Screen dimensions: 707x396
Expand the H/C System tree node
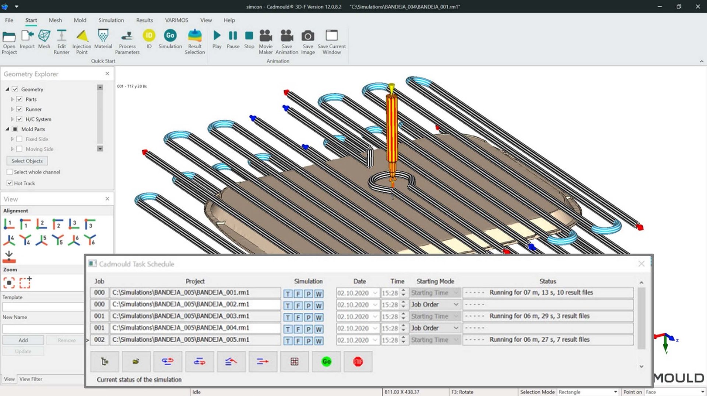click(x=12, y=119)
